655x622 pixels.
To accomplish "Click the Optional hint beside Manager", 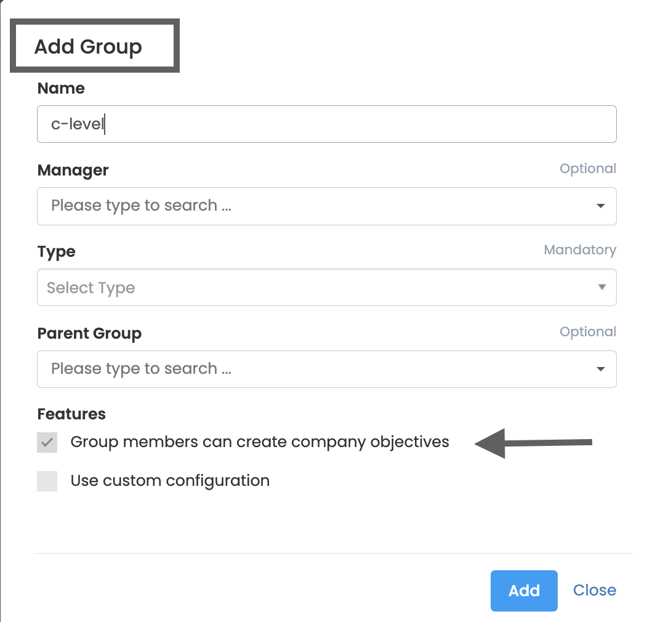I will coord(587,169).
